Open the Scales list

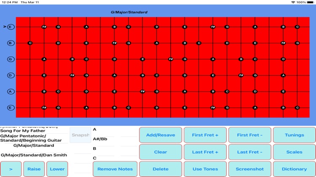(x=295, y=152)
